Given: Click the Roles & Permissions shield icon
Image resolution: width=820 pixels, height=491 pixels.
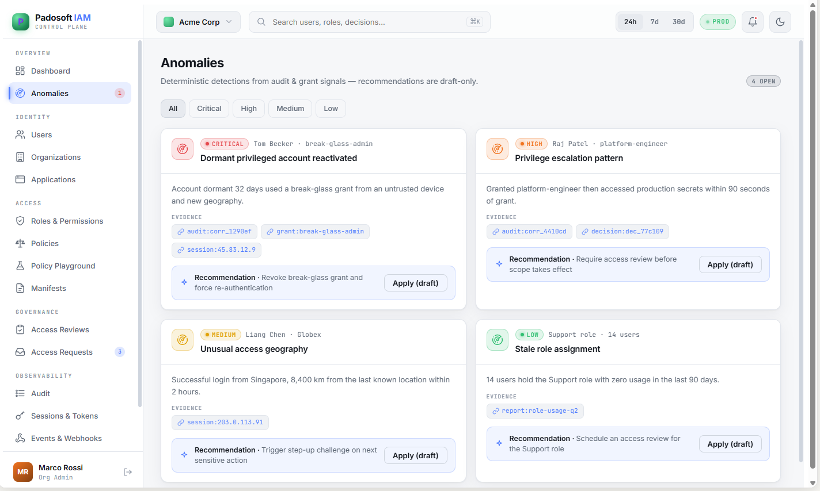Looking at the screenshot, I should (20, 221).
